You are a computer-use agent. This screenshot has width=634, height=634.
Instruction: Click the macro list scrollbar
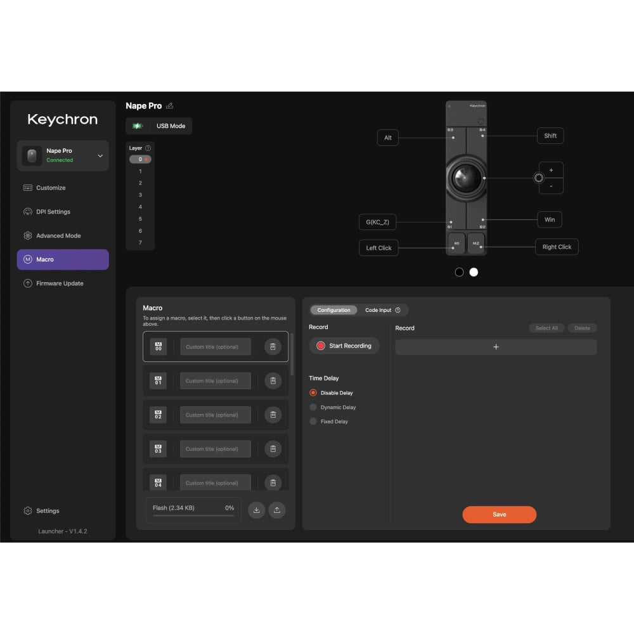(292, 354)
